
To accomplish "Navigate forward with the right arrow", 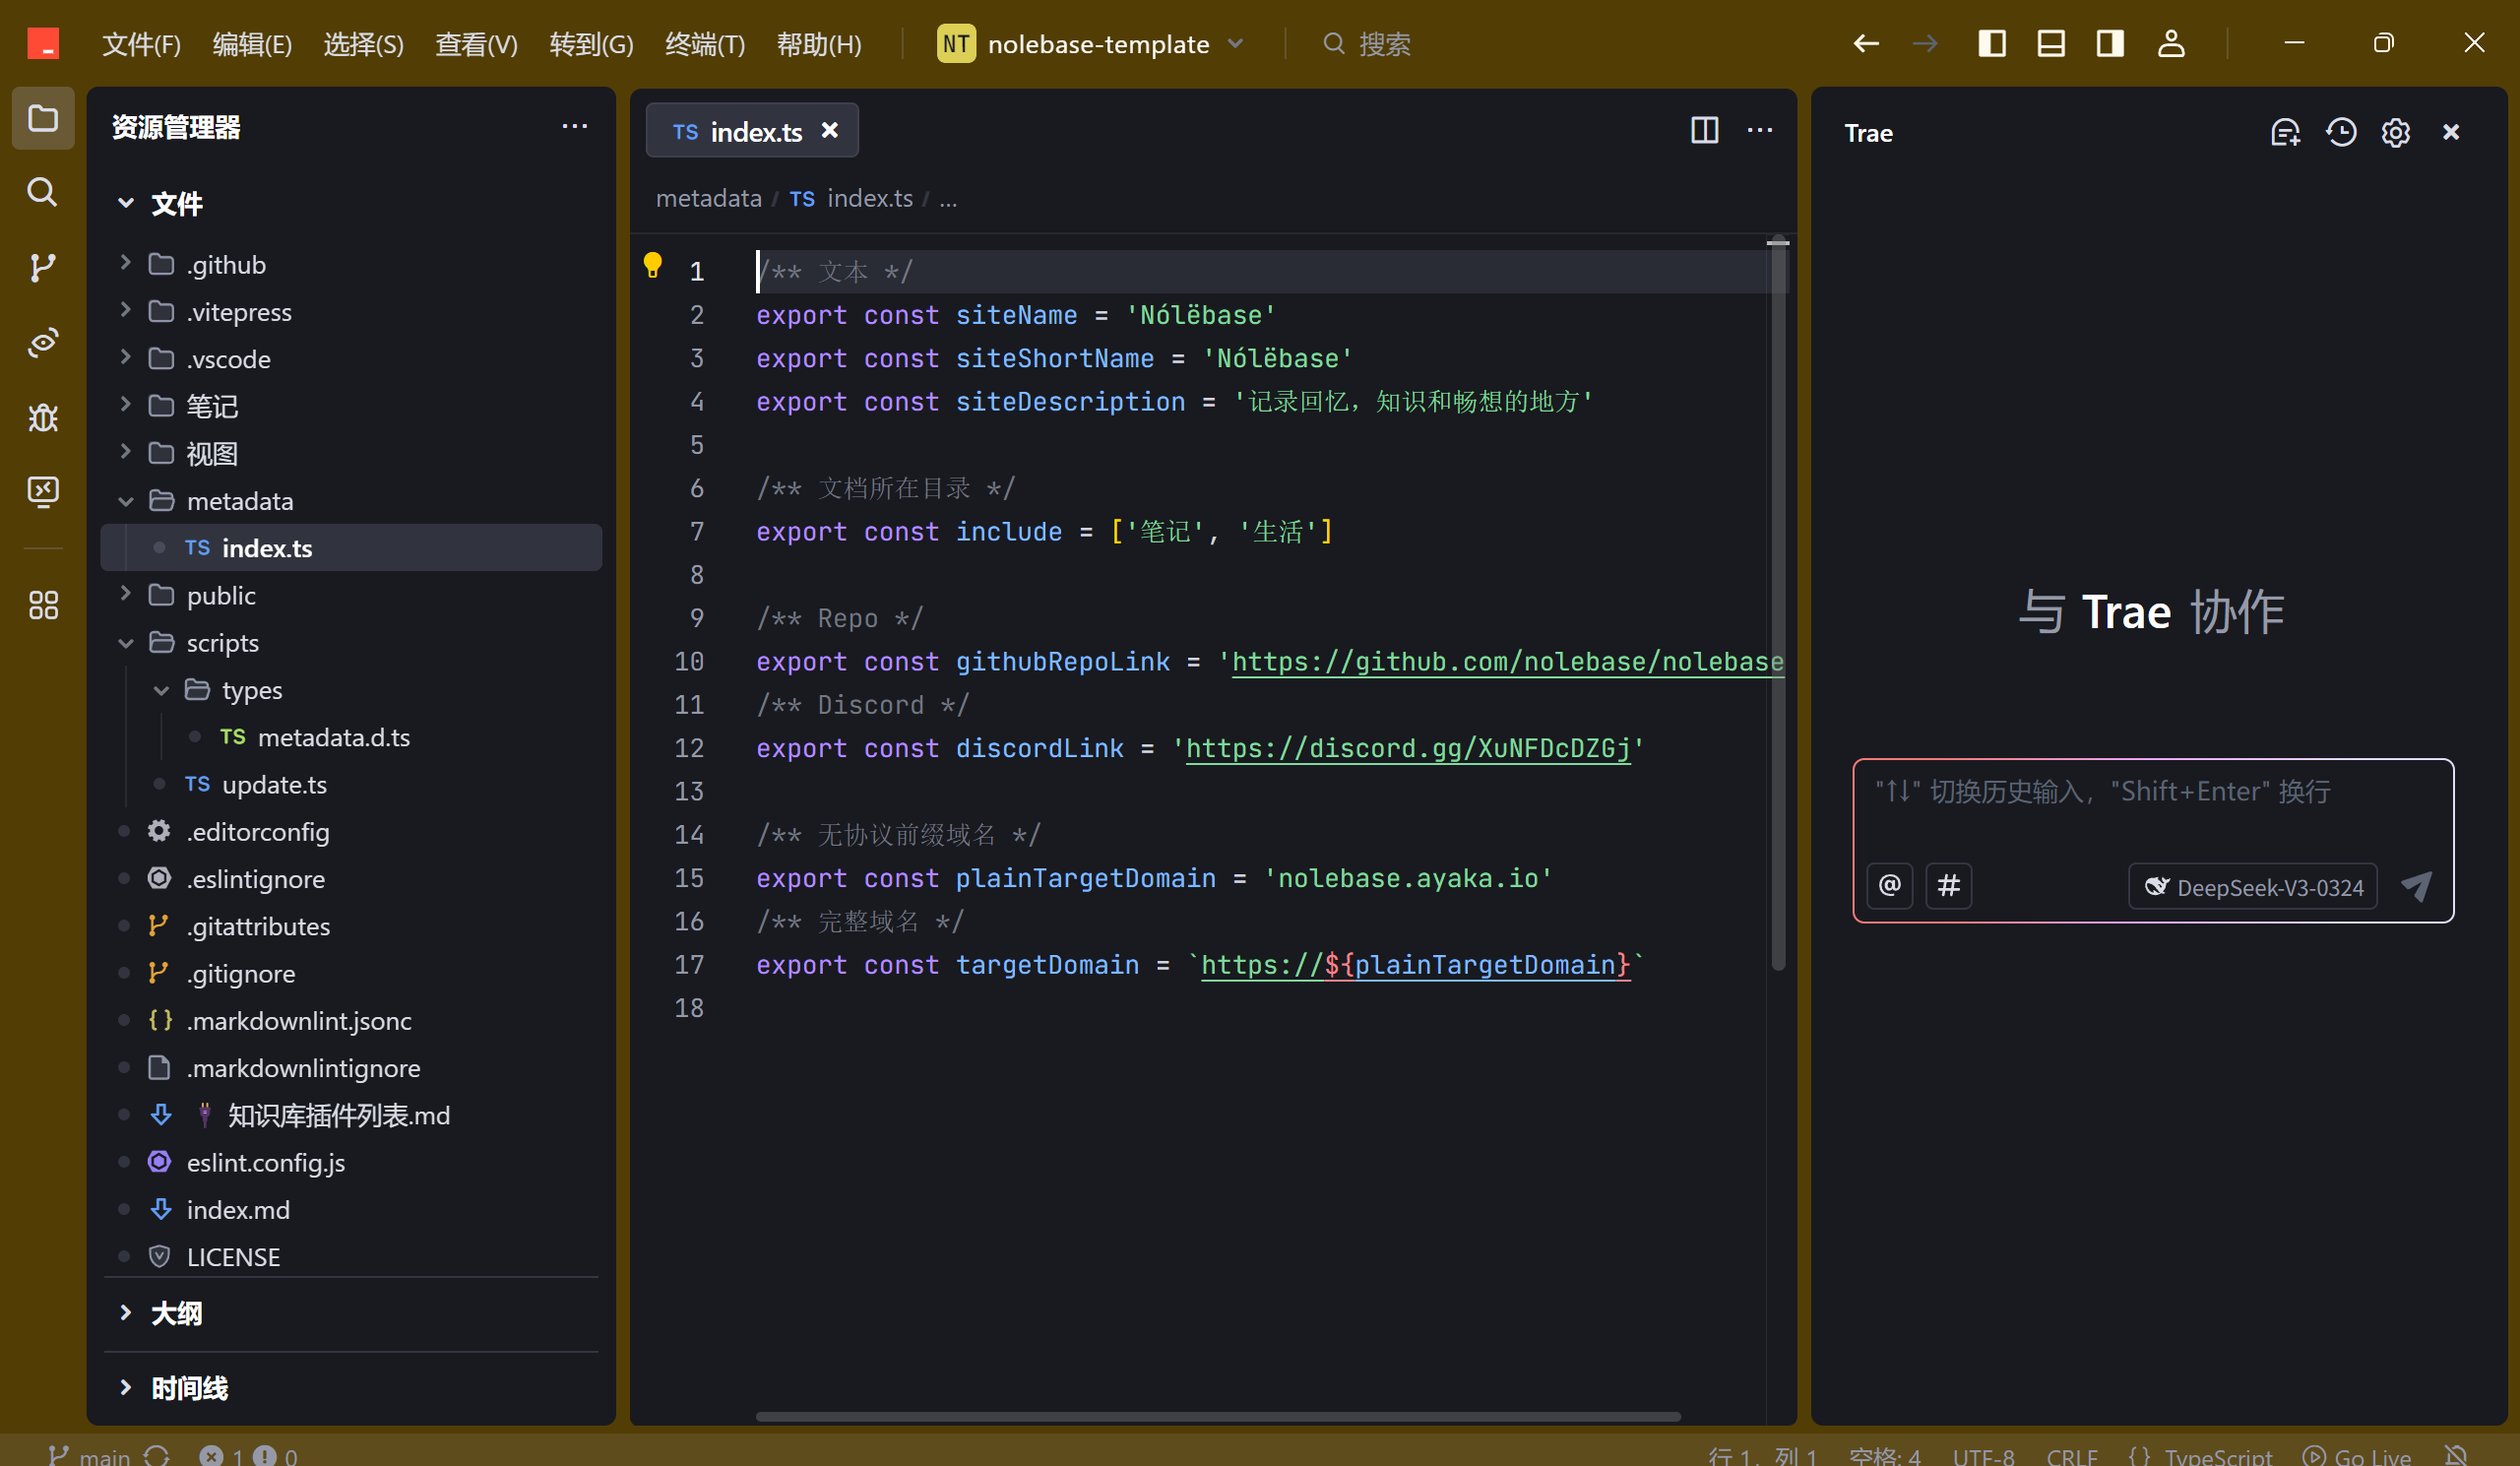I will tap(1925, 43).
